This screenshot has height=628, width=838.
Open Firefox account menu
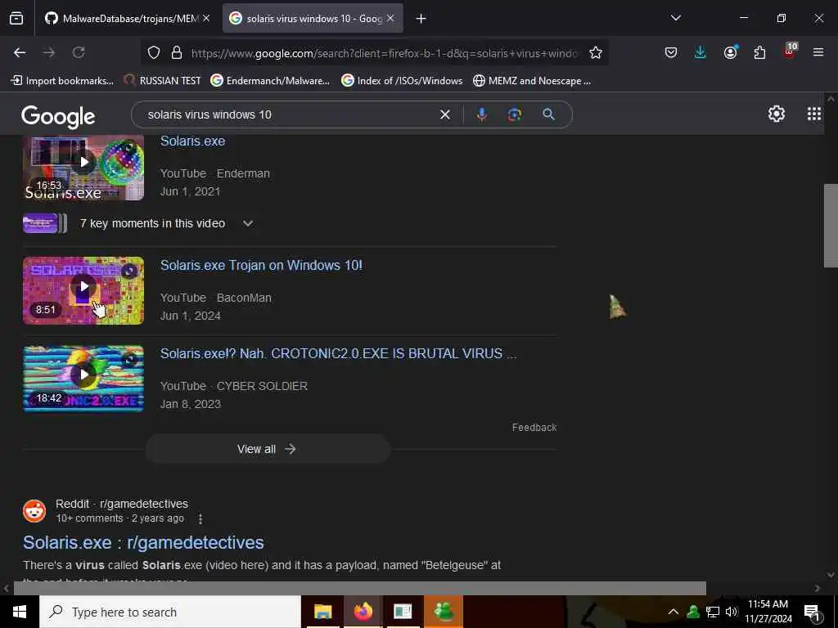(x=730, y=52)
